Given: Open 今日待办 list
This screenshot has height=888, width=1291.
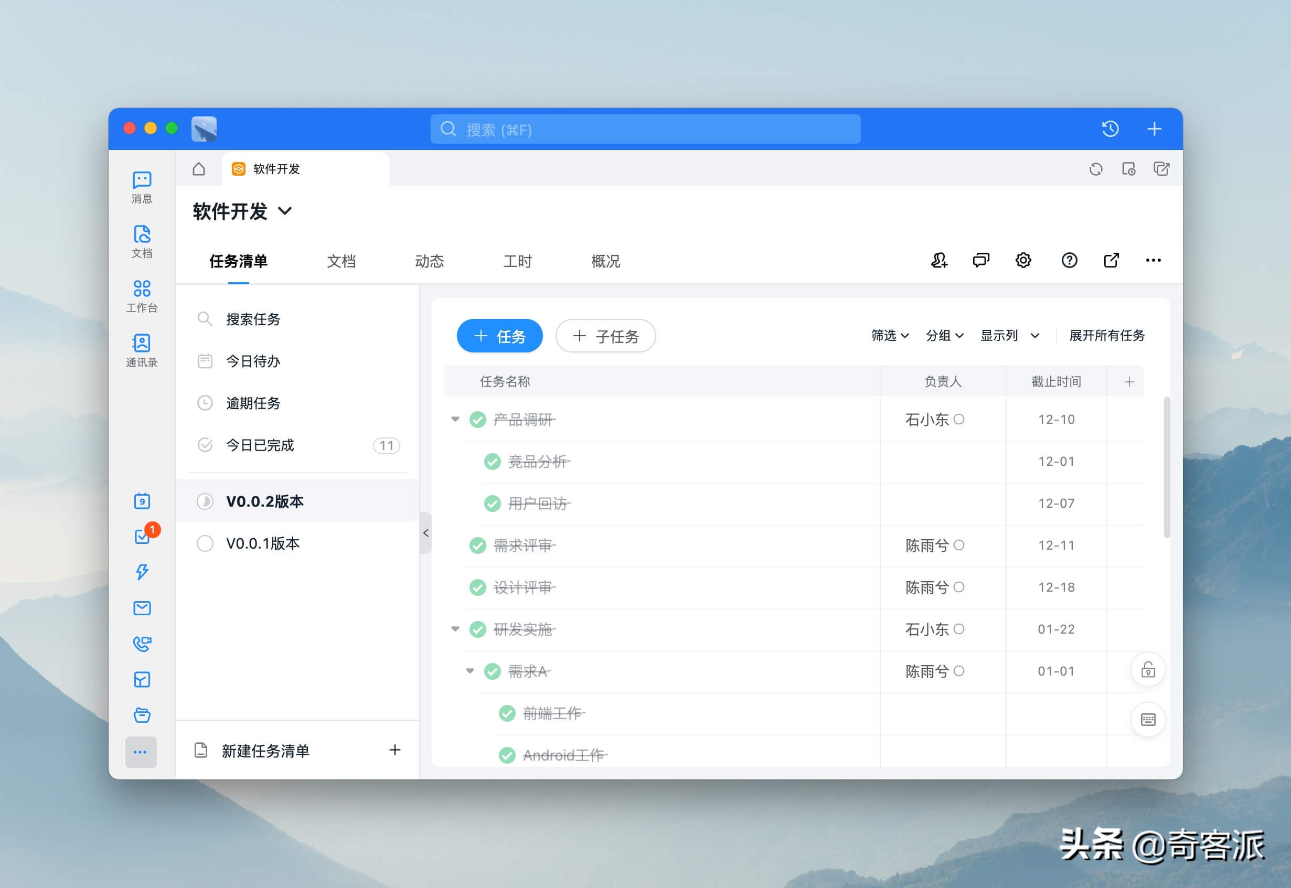Looking at the screenshot, I should point(297,361).
